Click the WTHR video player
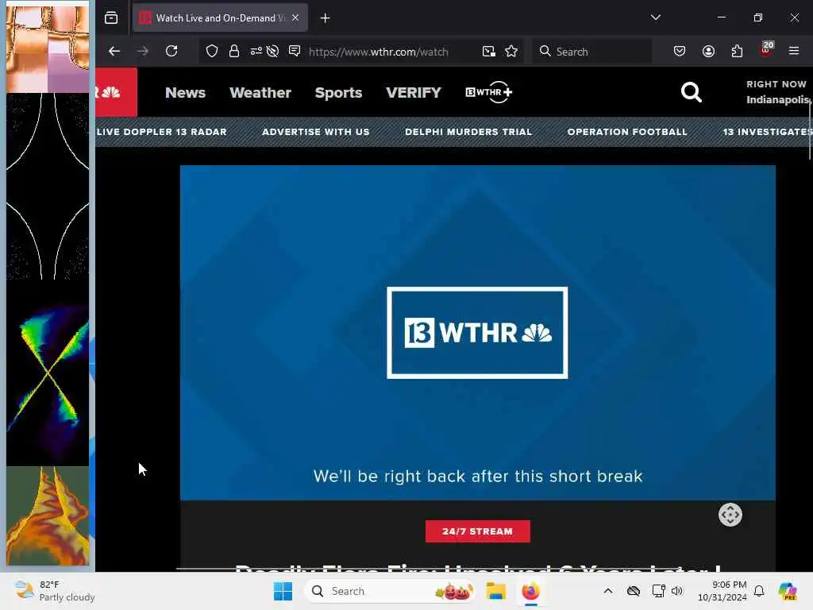Image resolution: width=813 pixels, height=610 pixels. click(x=477, y=333)
